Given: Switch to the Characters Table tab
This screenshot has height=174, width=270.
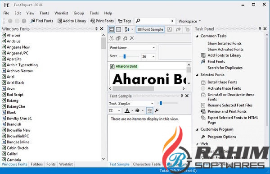Looking at the screenshot, I should [x=147, y=164].
